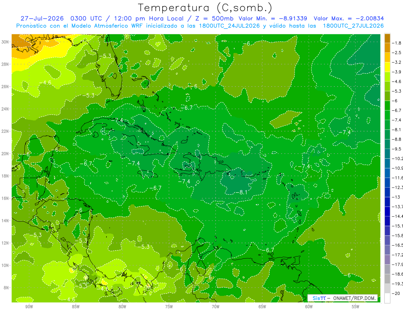Click the '55W' longitude axis label
Viewport: 403px width, 311px height.
[x=356, y=307]
